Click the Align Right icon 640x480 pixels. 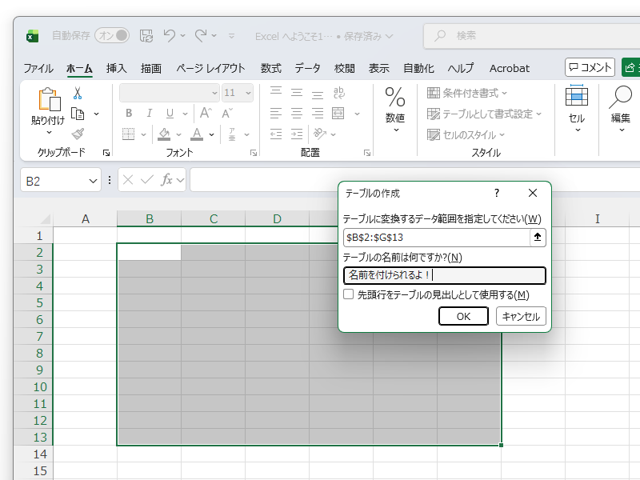click(318, 113)
